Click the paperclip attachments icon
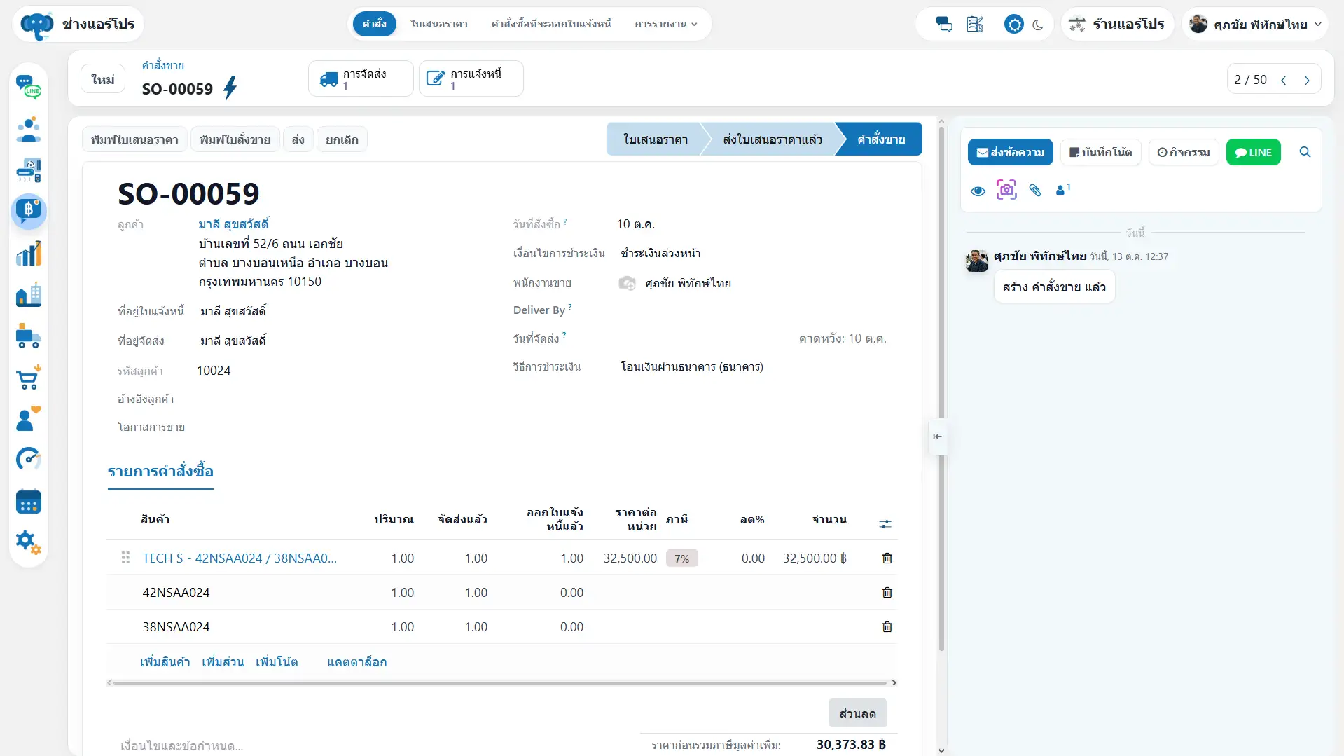This screenshot has height=756, width=1344. pos(1035,190)
